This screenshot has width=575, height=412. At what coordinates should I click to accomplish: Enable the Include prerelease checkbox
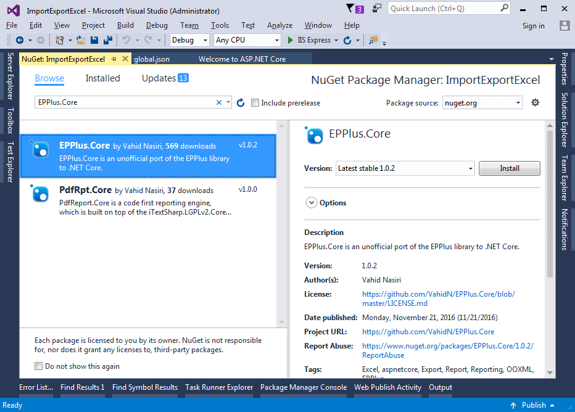click(x=255, y=103)
